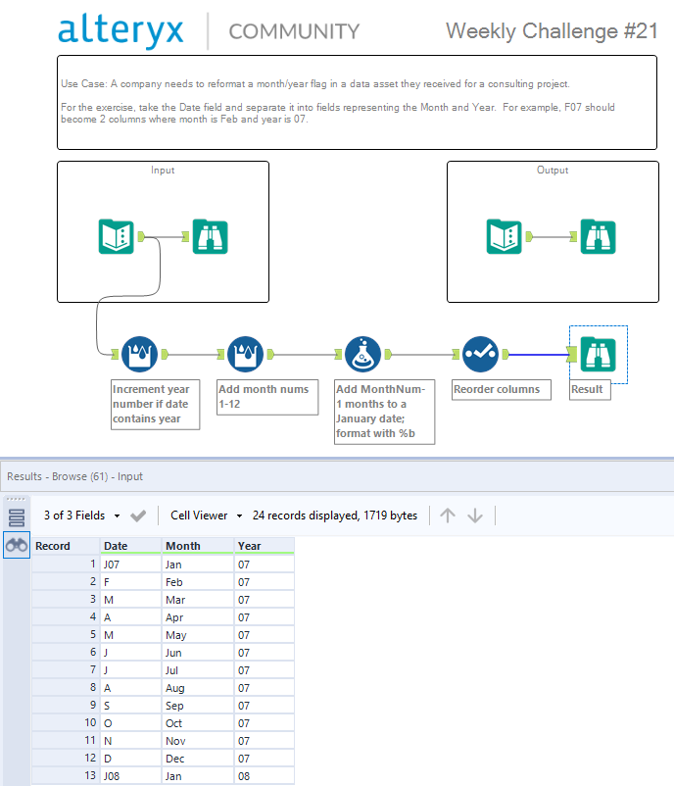This screenshot has width=674, height=786.
Task: Click the 'Results - Browse (61) - Input' title
Action: pyautogui.click(x=74, y=476)
